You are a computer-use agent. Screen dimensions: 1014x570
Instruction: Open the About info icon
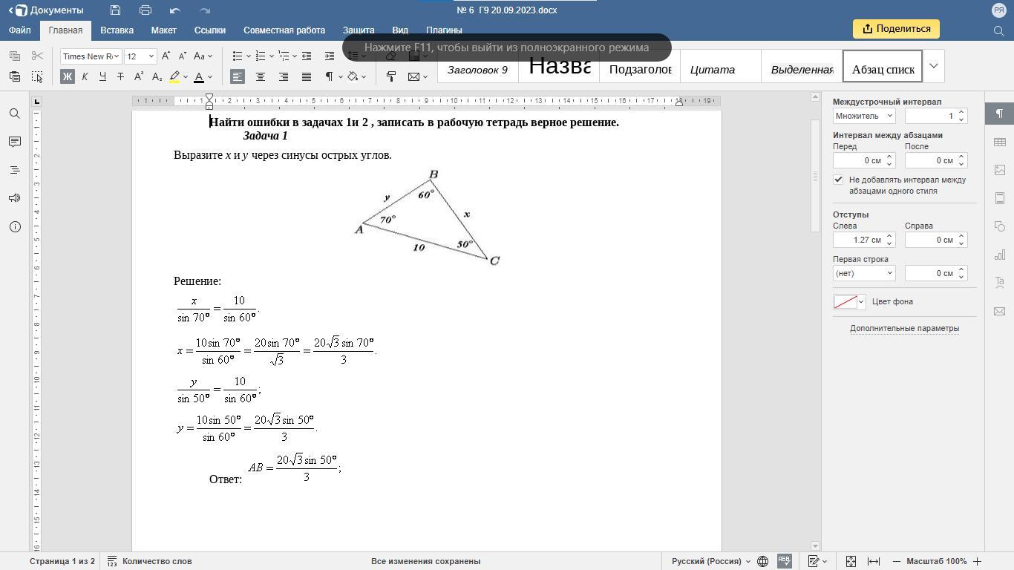point(15,226)
